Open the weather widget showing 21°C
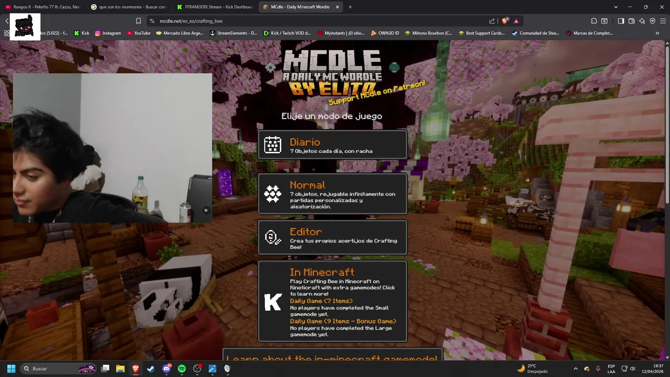Viewport: 670px width, 377px height. 532,369
